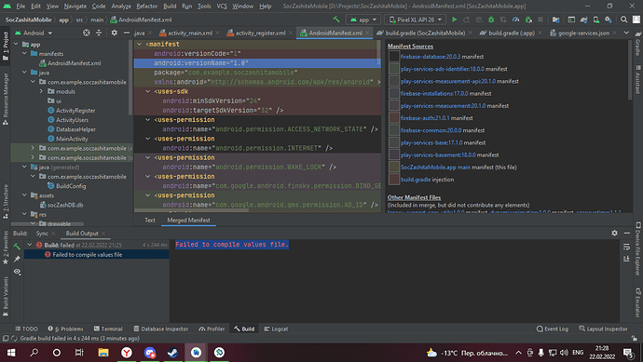Open the firebase-database:20.0.3 manifest link
Viewport: 643px width, 362px height.
[431, 57]
